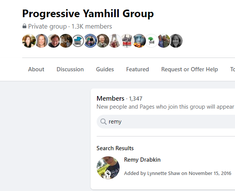Open the Lynnette Shaw link

click(x=164, y=173)
